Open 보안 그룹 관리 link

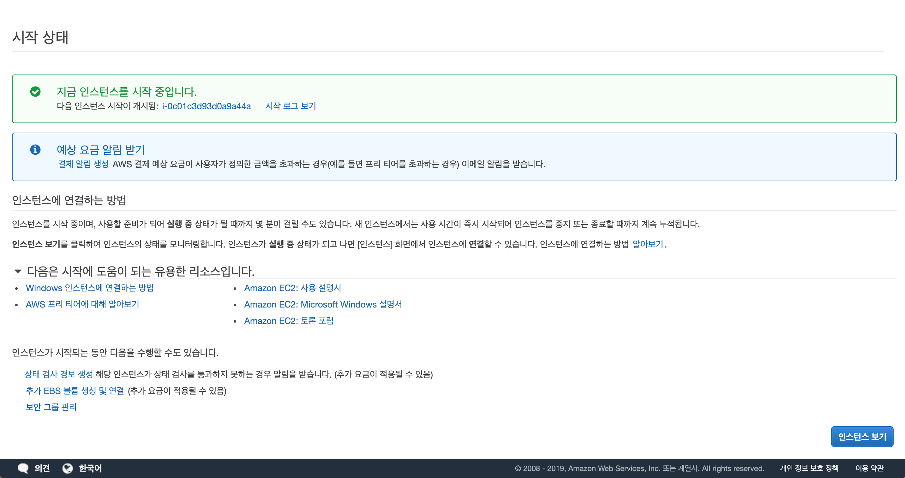[x=51, y=407]
